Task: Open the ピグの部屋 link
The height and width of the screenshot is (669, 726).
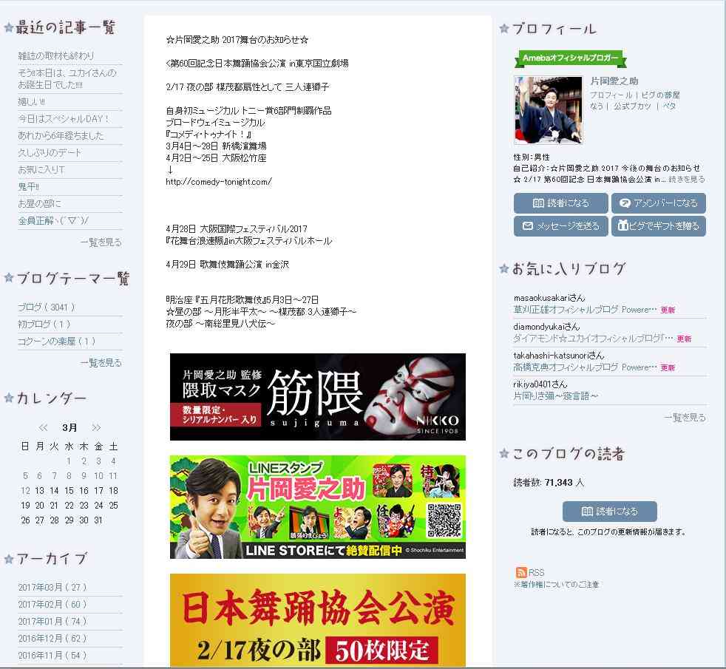Action: 661,95
